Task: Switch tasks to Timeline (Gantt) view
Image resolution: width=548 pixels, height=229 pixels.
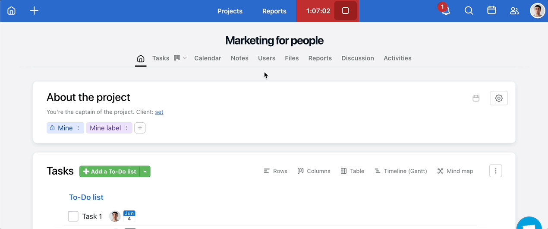Action: coord(400,171)
